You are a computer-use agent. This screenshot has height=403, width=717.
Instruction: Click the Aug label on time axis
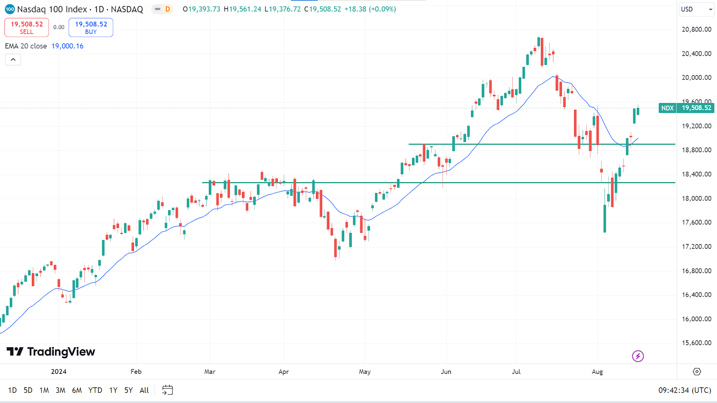click(x=597, y=372)
